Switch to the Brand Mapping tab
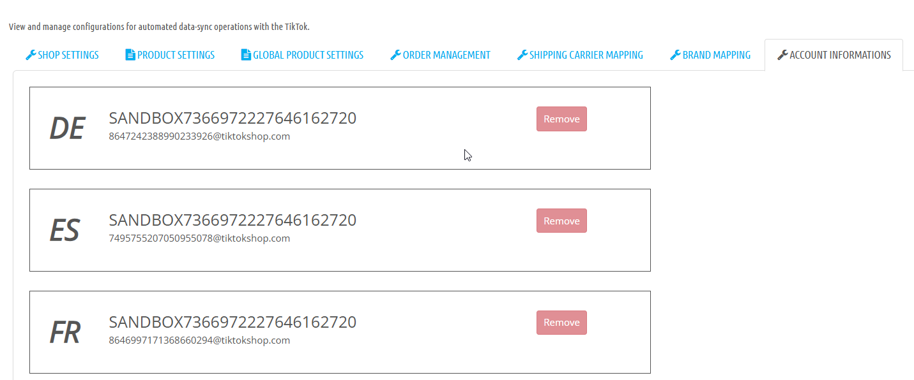 coord(711,55)
